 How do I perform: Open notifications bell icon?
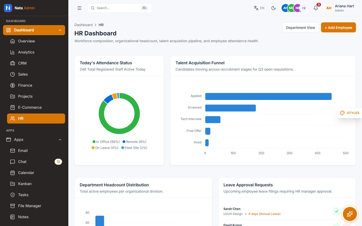tap(316, 8)
